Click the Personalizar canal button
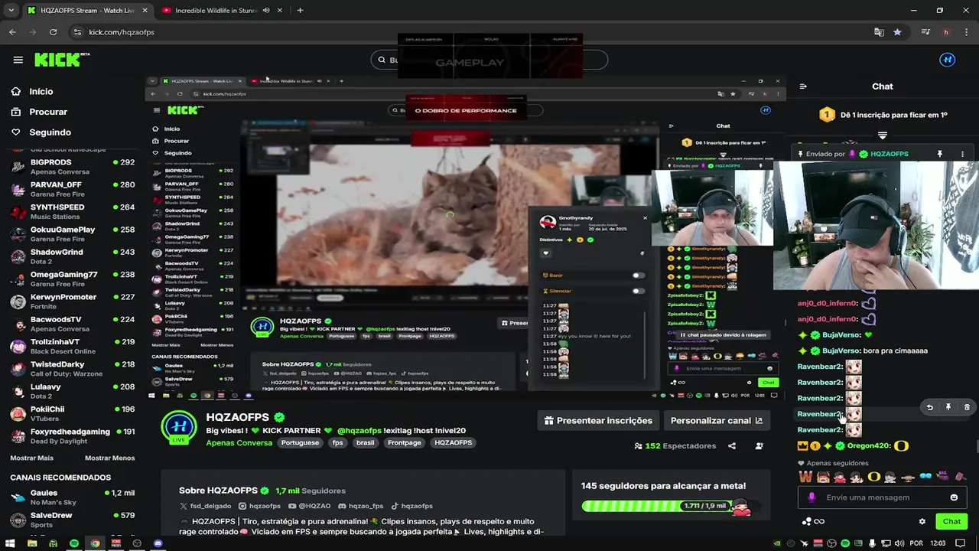 717,420
